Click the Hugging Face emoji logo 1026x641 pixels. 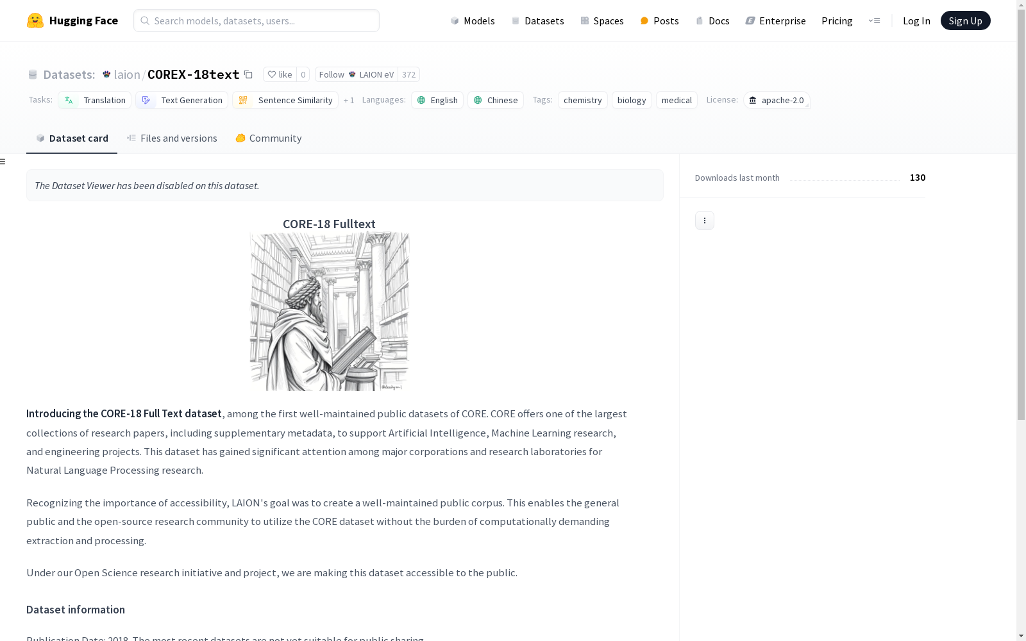[x=35, y=21]
